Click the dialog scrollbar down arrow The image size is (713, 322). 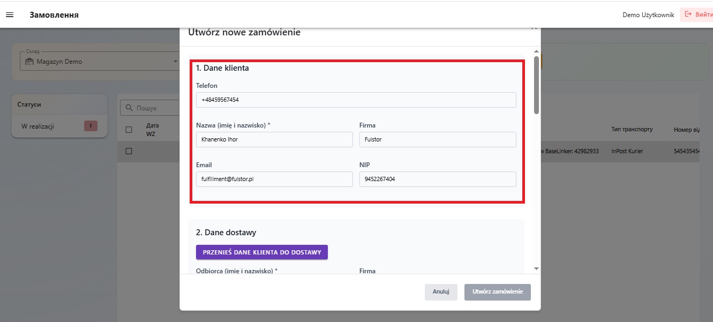pyautogui.click(x=536, y=268)
